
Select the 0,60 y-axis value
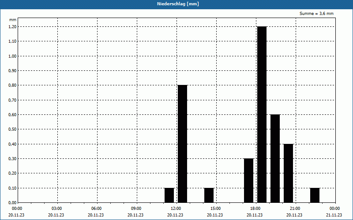[x=12, y=115]
